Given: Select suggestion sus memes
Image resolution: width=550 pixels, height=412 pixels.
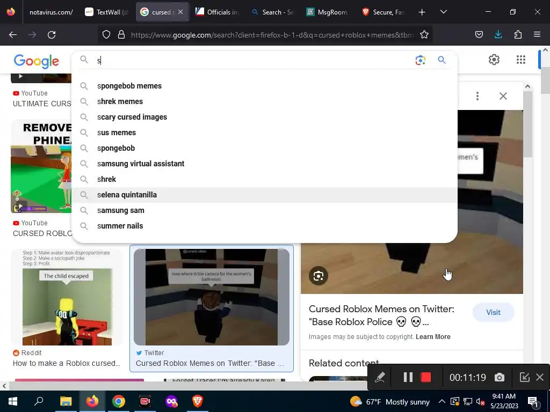Looking at the screenshot, I should pos(264,133).
